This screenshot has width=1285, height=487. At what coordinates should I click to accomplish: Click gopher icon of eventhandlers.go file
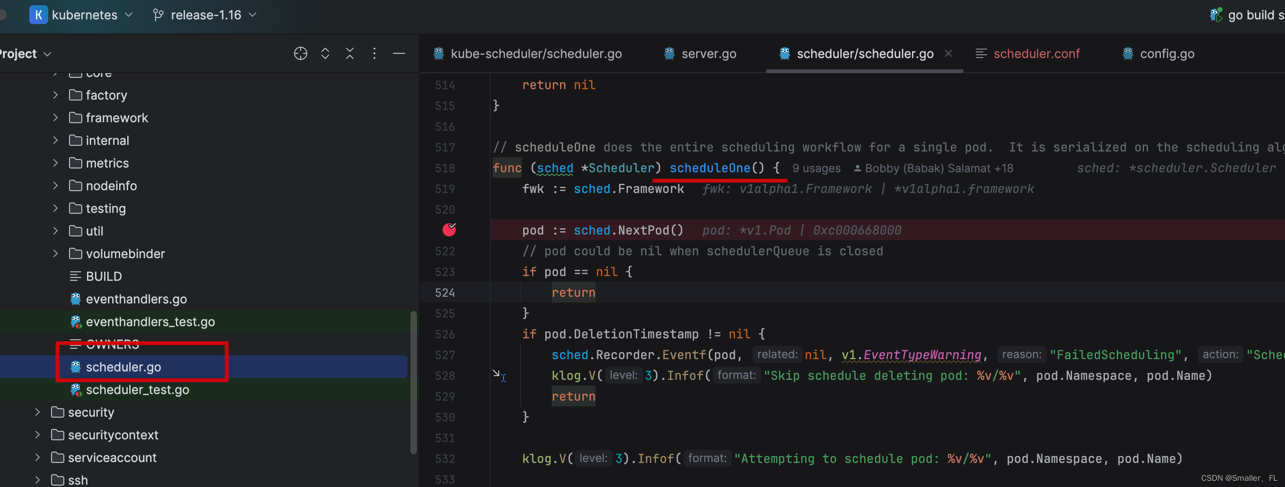(75, 299)
